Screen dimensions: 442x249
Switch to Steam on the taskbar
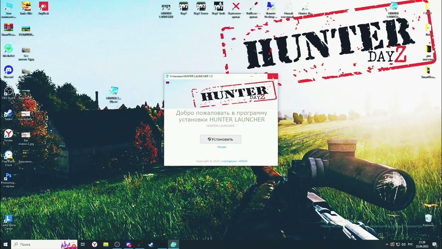click(151, 244)
